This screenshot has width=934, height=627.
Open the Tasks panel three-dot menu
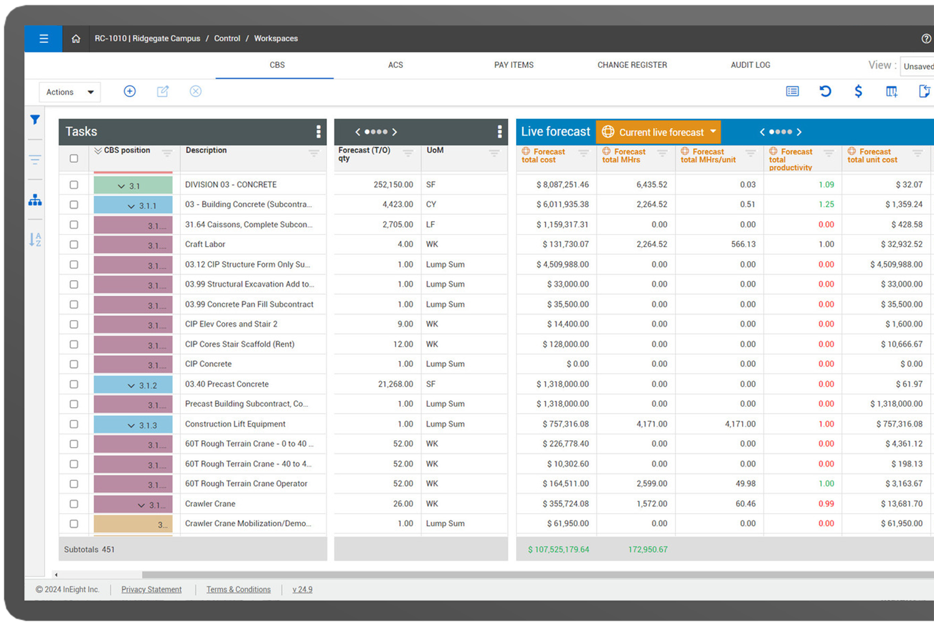click(x=318, y=131)
